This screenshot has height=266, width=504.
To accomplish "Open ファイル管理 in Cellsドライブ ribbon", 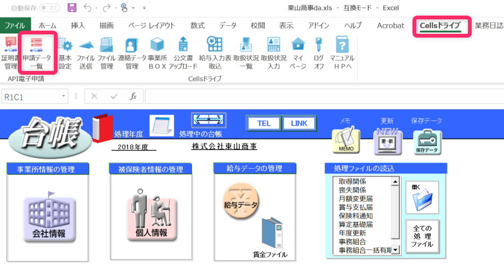I will (107, 53).
